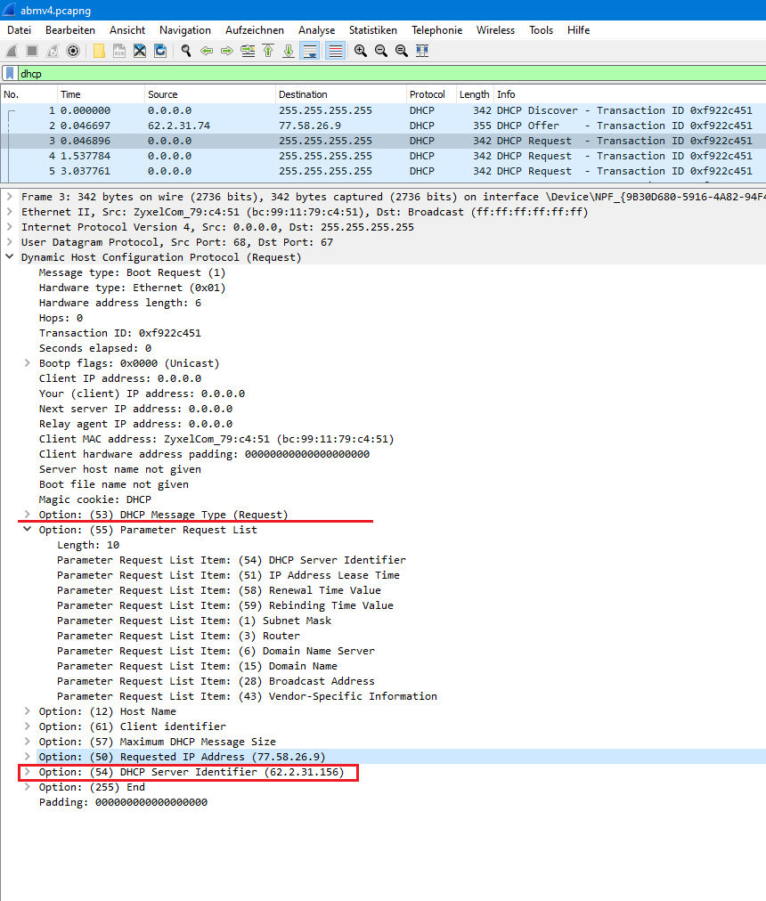Click the Reload capture file icon

pos(161,51)
